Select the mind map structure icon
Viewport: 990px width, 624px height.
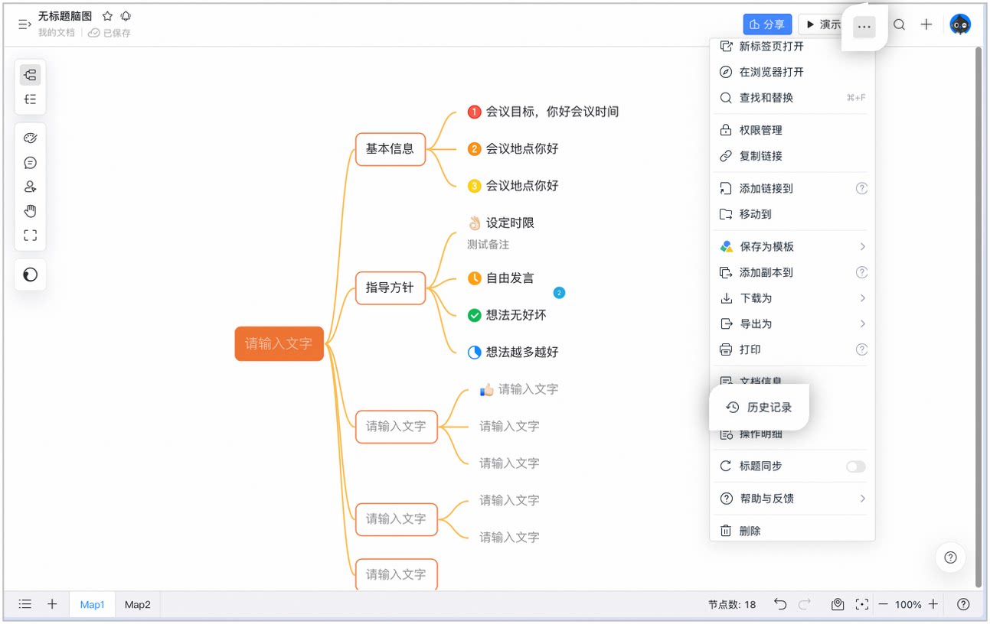[x=30, y=75]
